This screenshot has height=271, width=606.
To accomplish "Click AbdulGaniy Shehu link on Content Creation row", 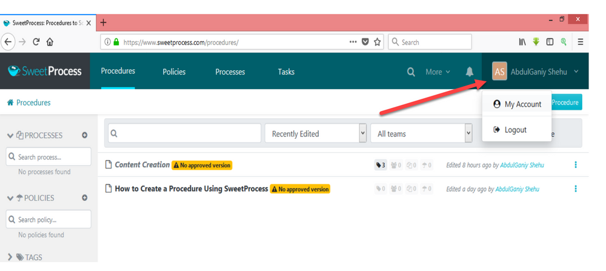I will pos(522,165).
